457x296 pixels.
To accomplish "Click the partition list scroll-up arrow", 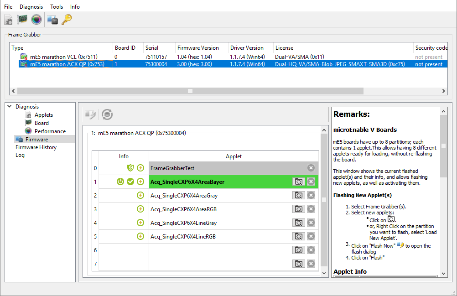I will tap(324, 130).
